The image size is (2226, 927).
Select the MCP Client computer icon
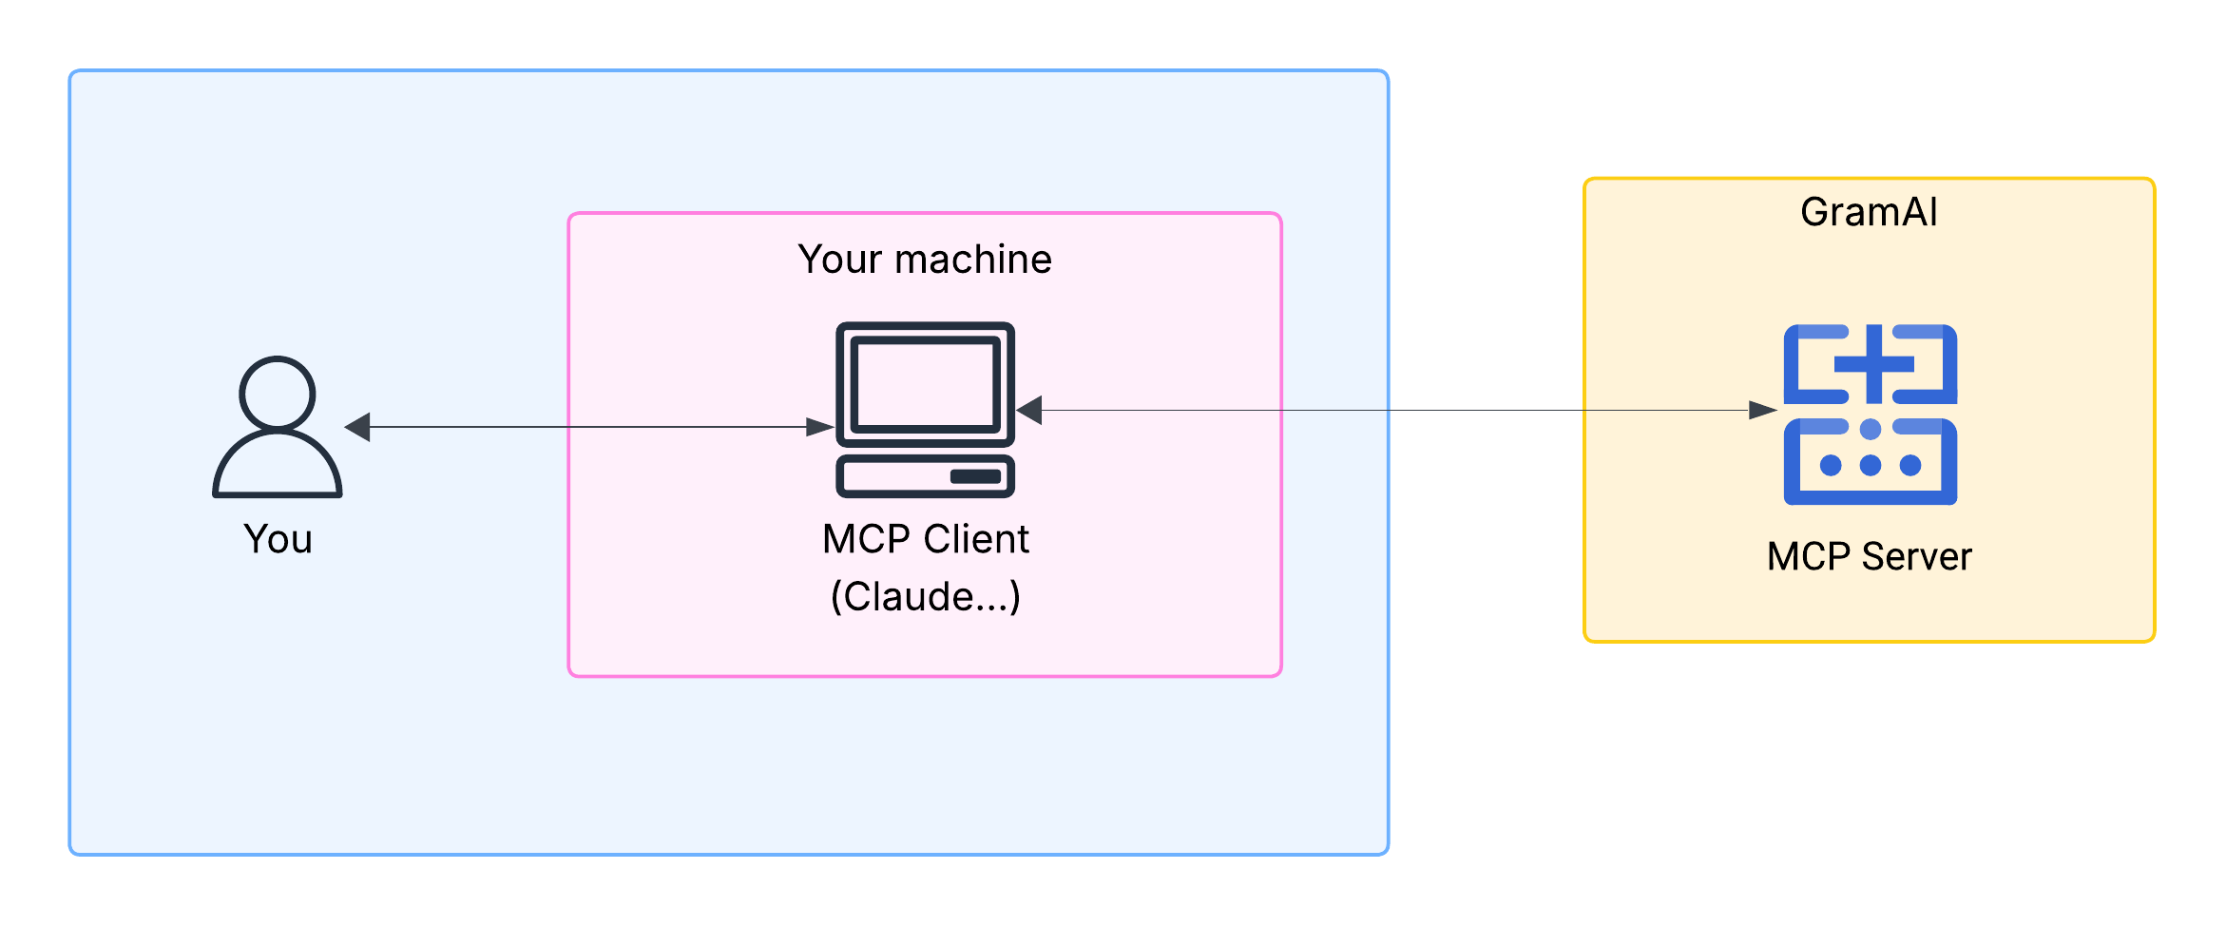pos(925,409)
